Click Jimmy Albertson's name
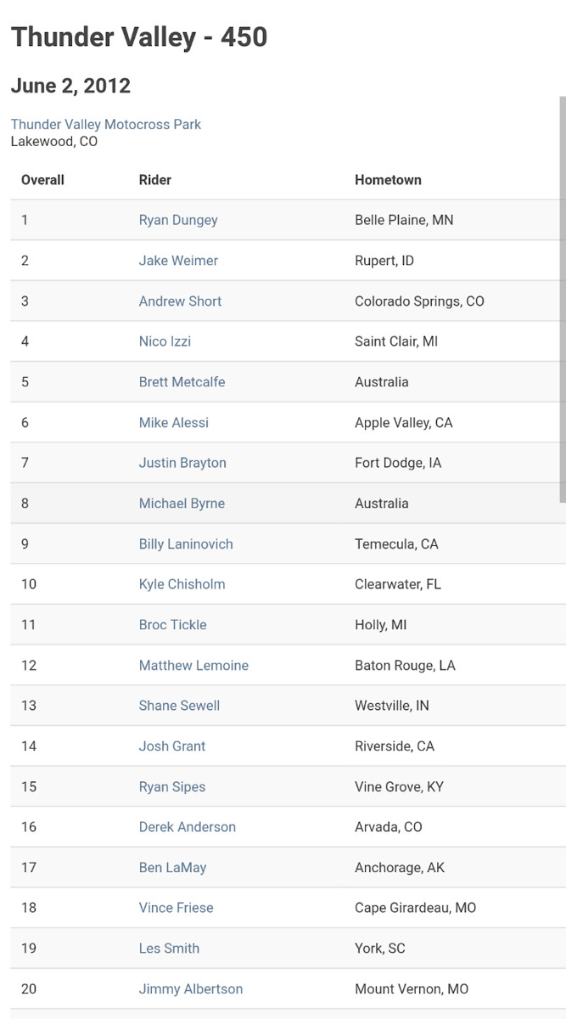 point(191,989)
